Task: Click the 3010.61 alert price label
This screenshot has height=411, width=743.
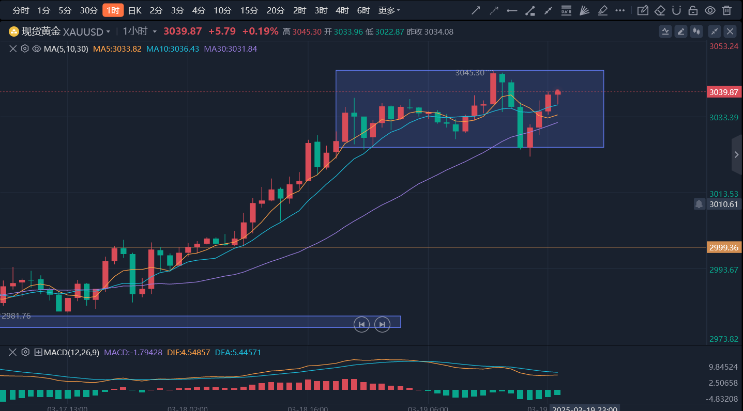Action: [x=724, y=204]
